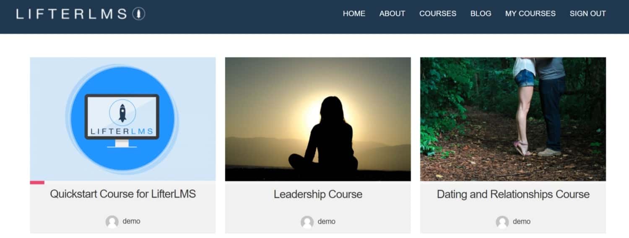Click the demo avatar under Dating Course

[x=502, y=222]
